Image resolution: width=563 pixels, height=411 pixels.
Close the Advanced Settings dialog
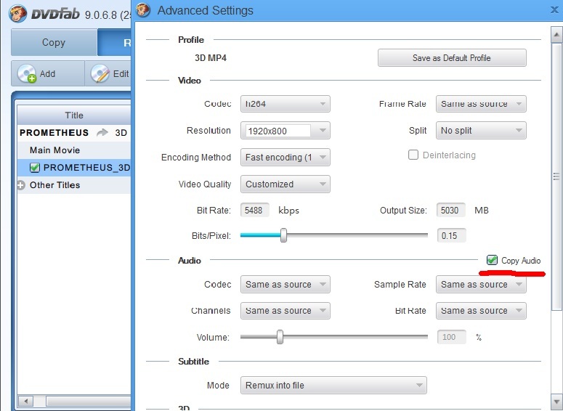pyautogui.click(x=554, y=9)
